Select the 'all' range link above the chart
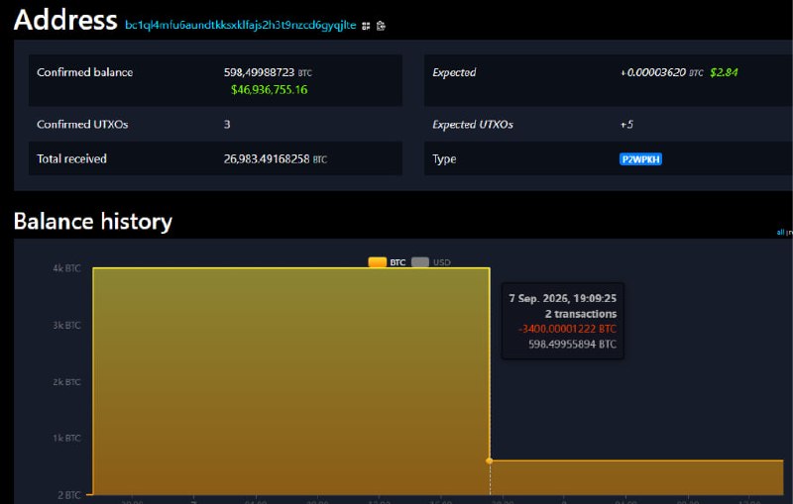793x504 pixels. 780,233
